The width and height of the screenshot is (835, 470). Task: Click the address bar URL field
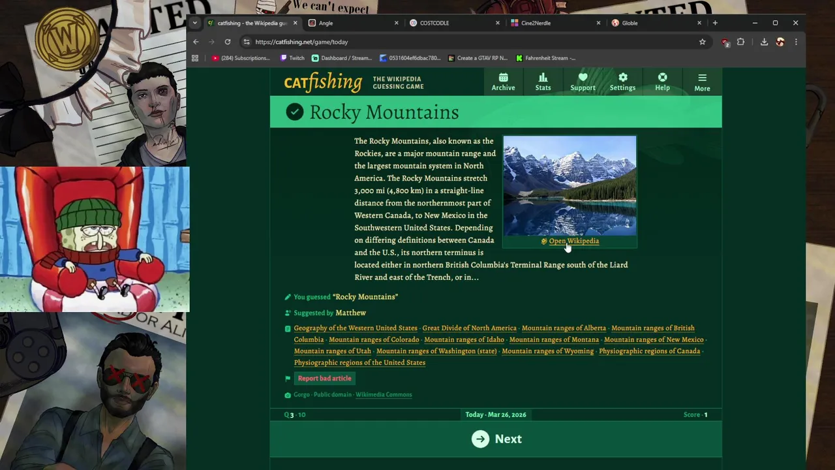[474, 42]
